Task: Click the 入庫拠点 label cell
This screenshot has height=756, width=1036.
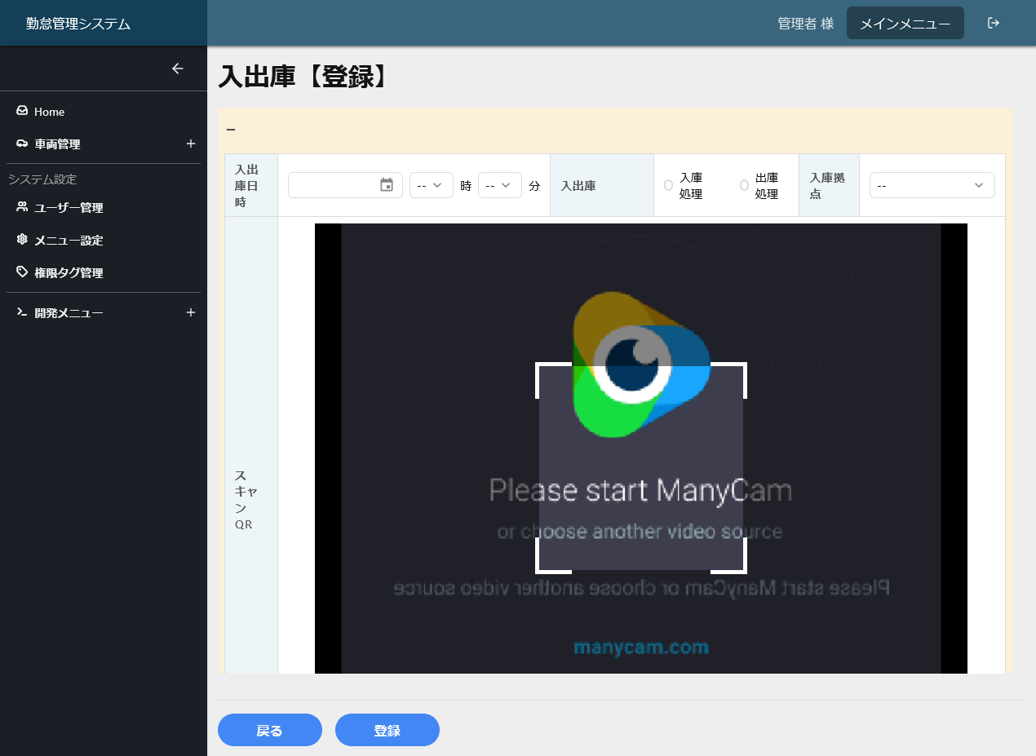Action: (x=829, y=185)
